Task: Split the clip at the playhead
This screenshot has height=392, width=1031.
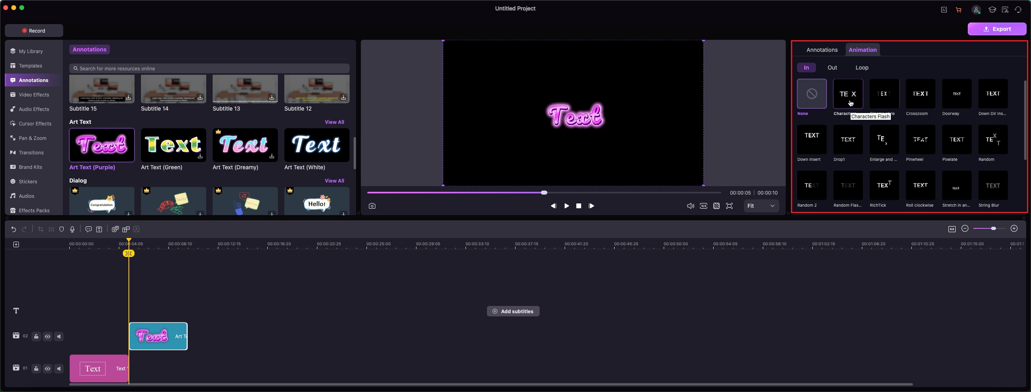Action: point(51,229)
